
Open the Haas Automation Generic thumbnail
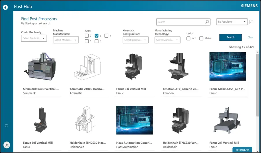coord(134,120)
